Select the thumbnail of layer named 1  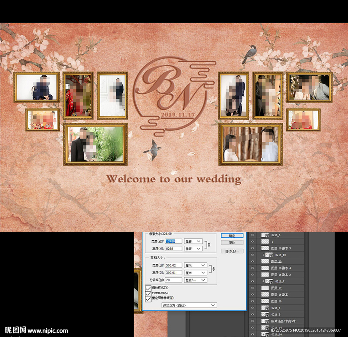(x=265, y=242)
